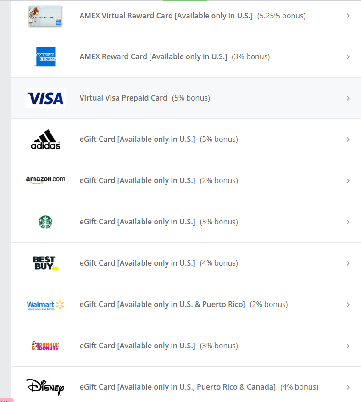Click the Starbucks logo

(45, 222)
